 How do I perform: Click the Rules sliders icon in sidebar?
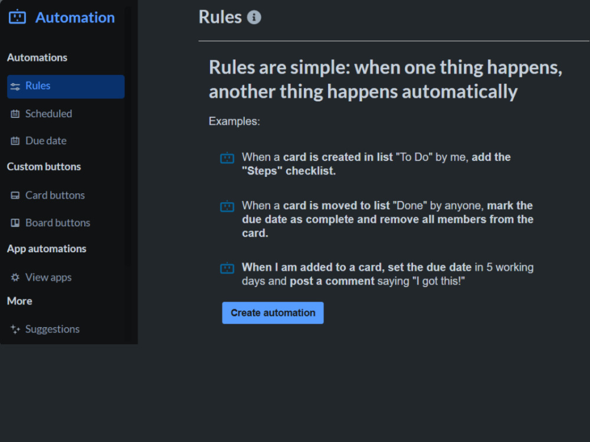tap(15, 87)
